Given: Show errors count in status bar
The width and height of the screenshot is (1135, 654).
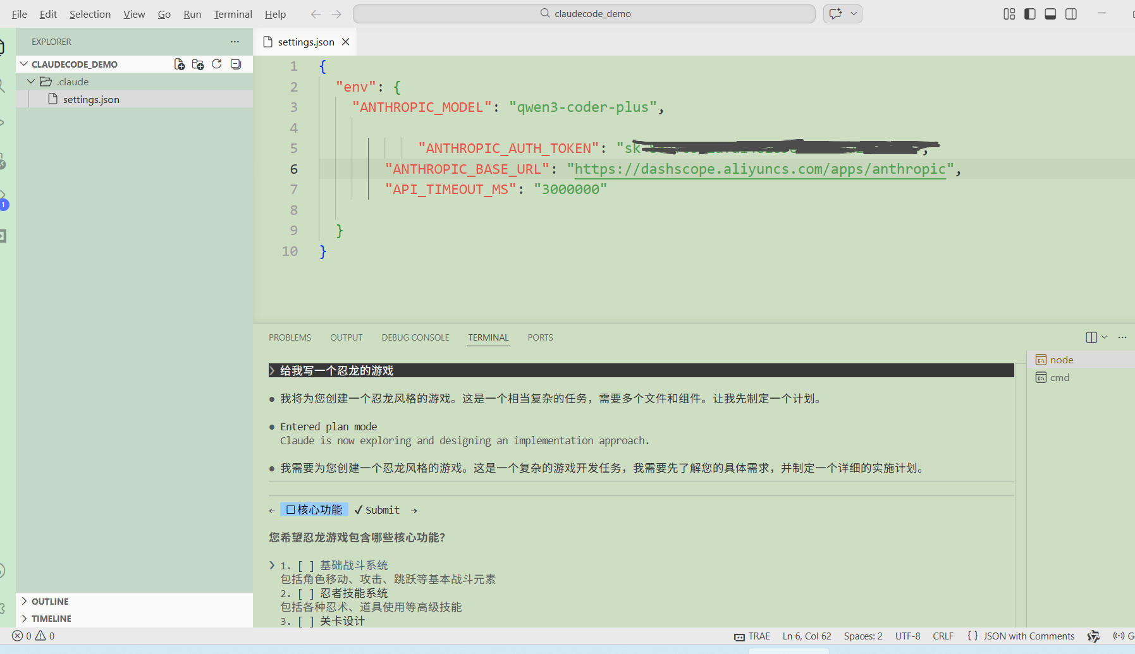Looking at the screenshot, I should 21,636.
